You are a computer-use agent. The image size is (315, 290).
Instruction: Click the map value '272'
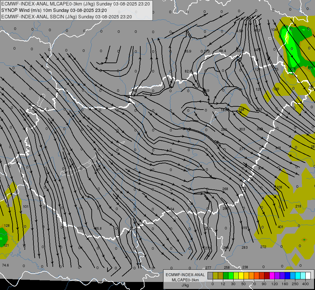click(x=263, y=247)
